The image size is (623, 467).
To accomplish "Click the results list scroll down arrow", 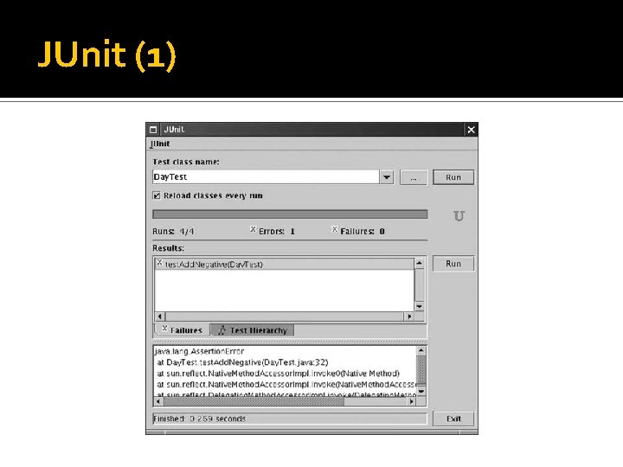I will click(x=419, y=306).
